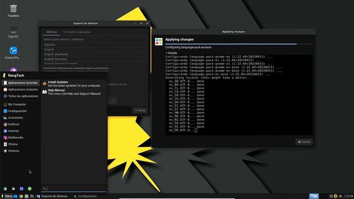
Task: Click the Oficina category icon
Action: tap(5, 144)
